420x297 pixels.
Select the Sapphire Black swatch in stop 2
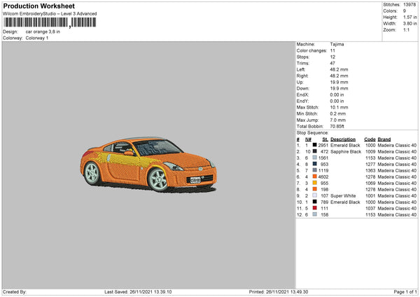pos(316,151)
